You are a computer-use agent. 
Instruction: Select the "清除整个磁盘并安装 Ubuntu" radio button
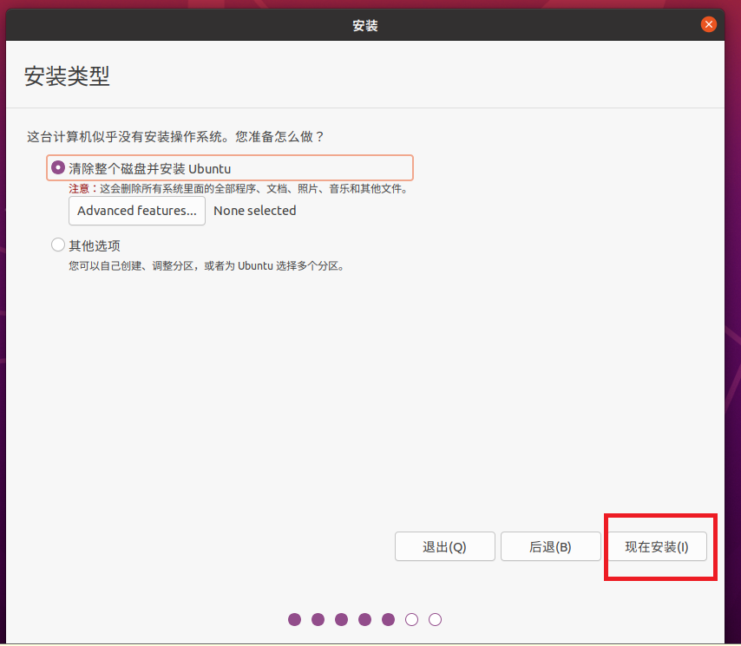point(58,168)
